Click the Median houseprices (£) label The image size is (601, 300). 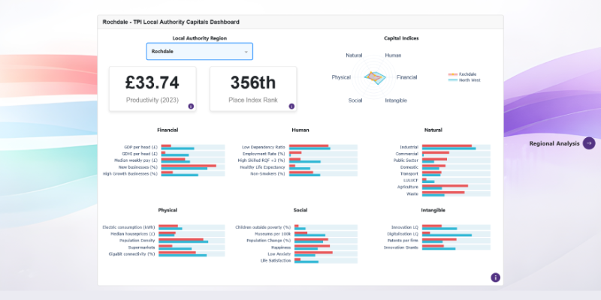[133, 234]
